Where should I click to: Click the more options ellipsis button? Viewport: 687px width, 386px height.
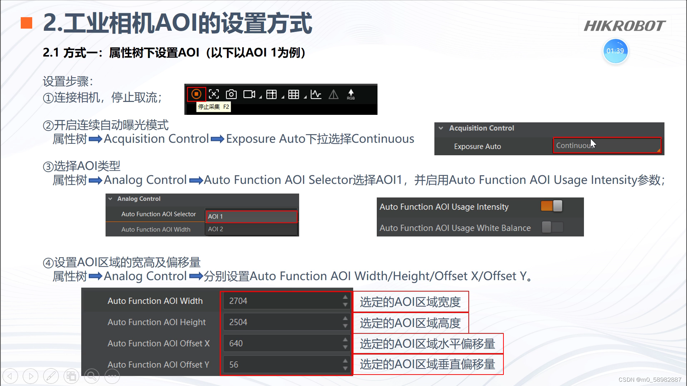(112, 376)
